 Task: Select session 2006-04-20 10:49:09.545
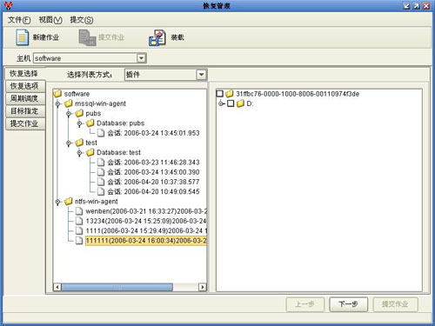click(149, 191)
